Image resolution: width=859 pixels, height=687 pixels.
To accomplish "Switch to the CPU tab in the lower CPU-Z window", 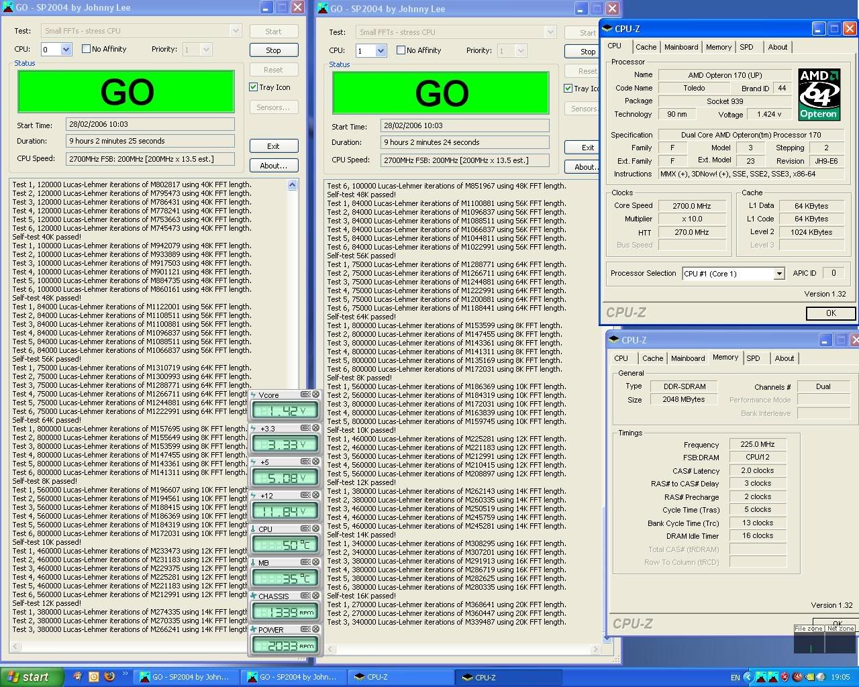I will point(621,358).
